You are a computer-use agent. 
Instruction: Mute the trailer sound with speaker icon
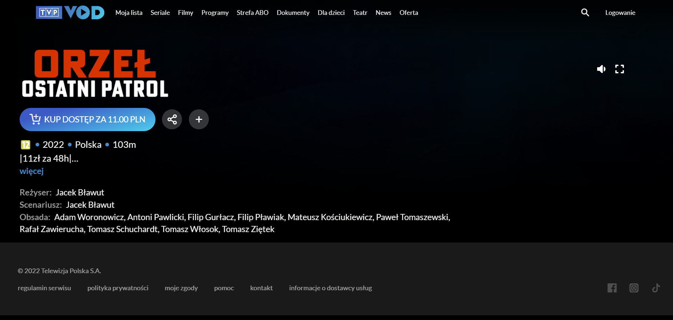[601, 69]
